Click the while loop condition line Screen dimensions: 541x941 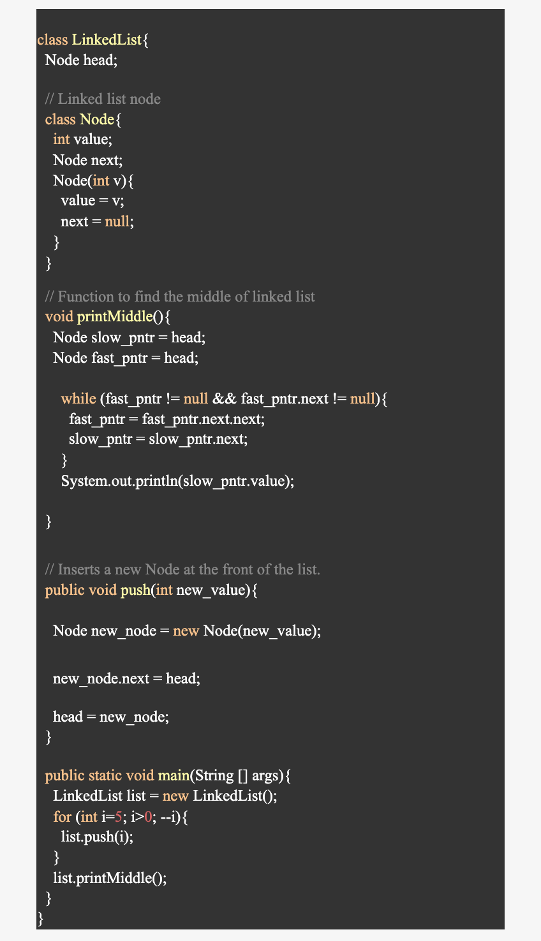[224, 399]
